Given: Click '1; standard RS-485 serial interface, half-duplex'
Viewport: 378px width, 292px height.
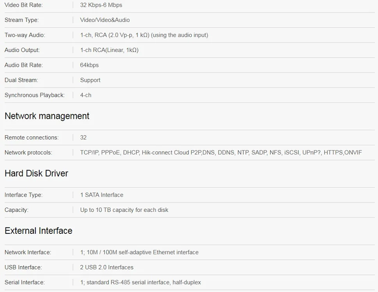Looking at the screenshot, I should 141,282.
